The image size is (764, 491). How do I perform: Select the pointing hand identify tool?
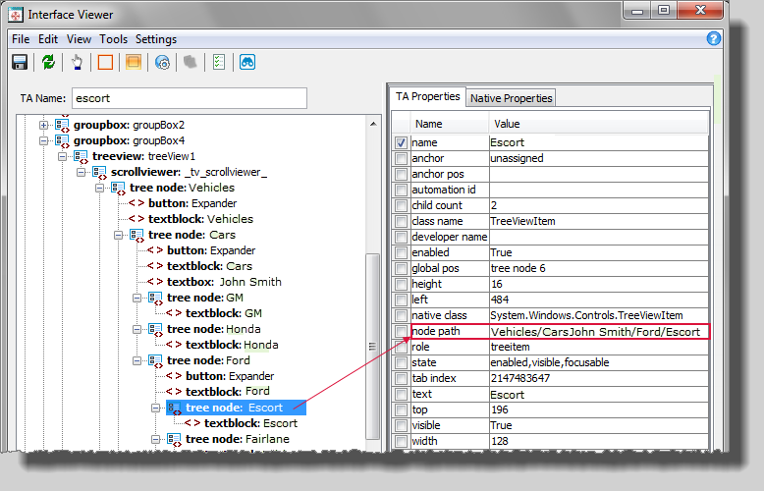77,62
